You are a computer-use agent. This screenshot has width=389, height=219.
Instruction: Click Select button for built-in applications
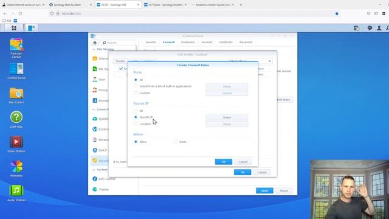(x=227, y=86)
